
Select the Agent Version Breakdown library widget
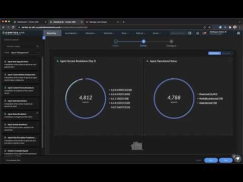coord(21,127)
